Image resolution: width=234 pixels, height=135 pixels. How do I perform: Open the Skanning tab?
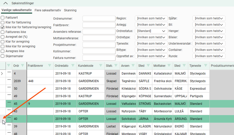(x=70, y=10)
